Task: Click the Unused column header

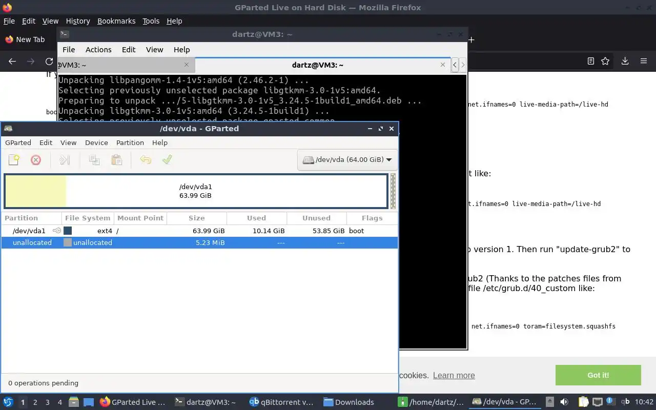Action: point(317,218)
